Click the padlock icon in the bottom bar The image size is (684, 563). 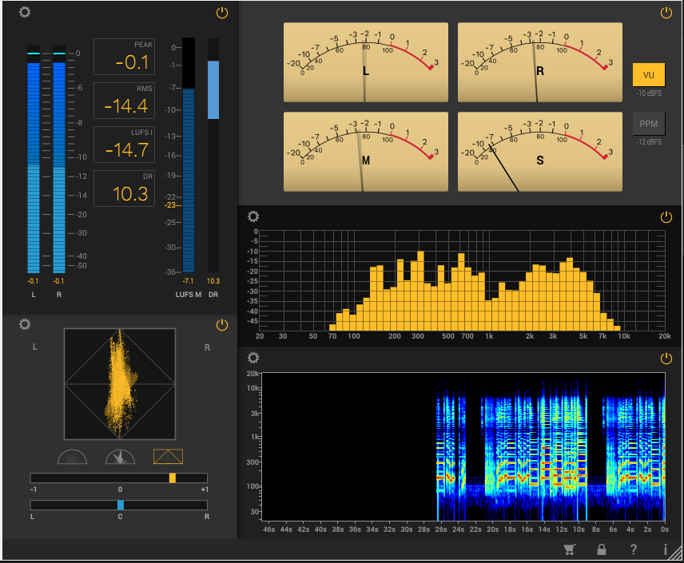point(601,549)
